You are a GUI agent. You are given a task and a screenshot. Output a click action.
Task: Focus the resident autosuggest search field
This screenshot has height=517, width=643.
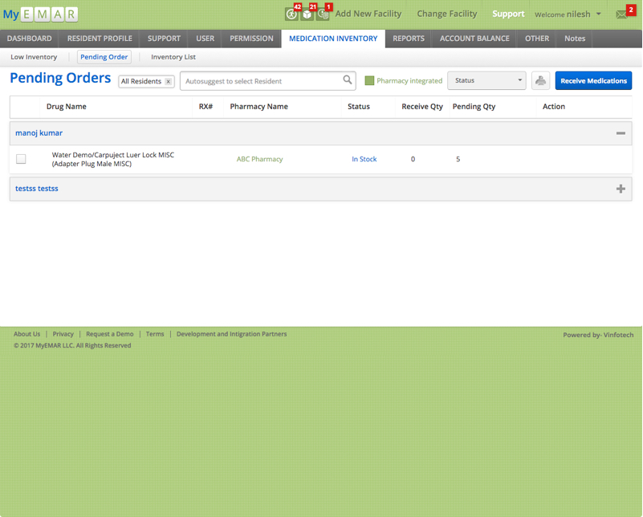pyautogui.click(x=261, y=81)
